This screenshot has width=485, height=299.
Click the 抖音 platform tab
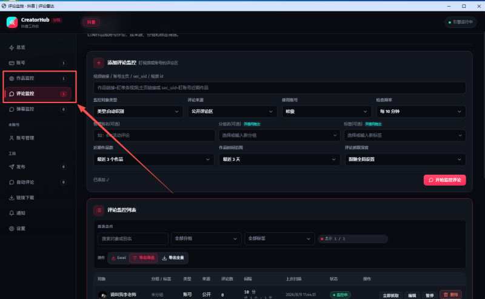(92, 22)
